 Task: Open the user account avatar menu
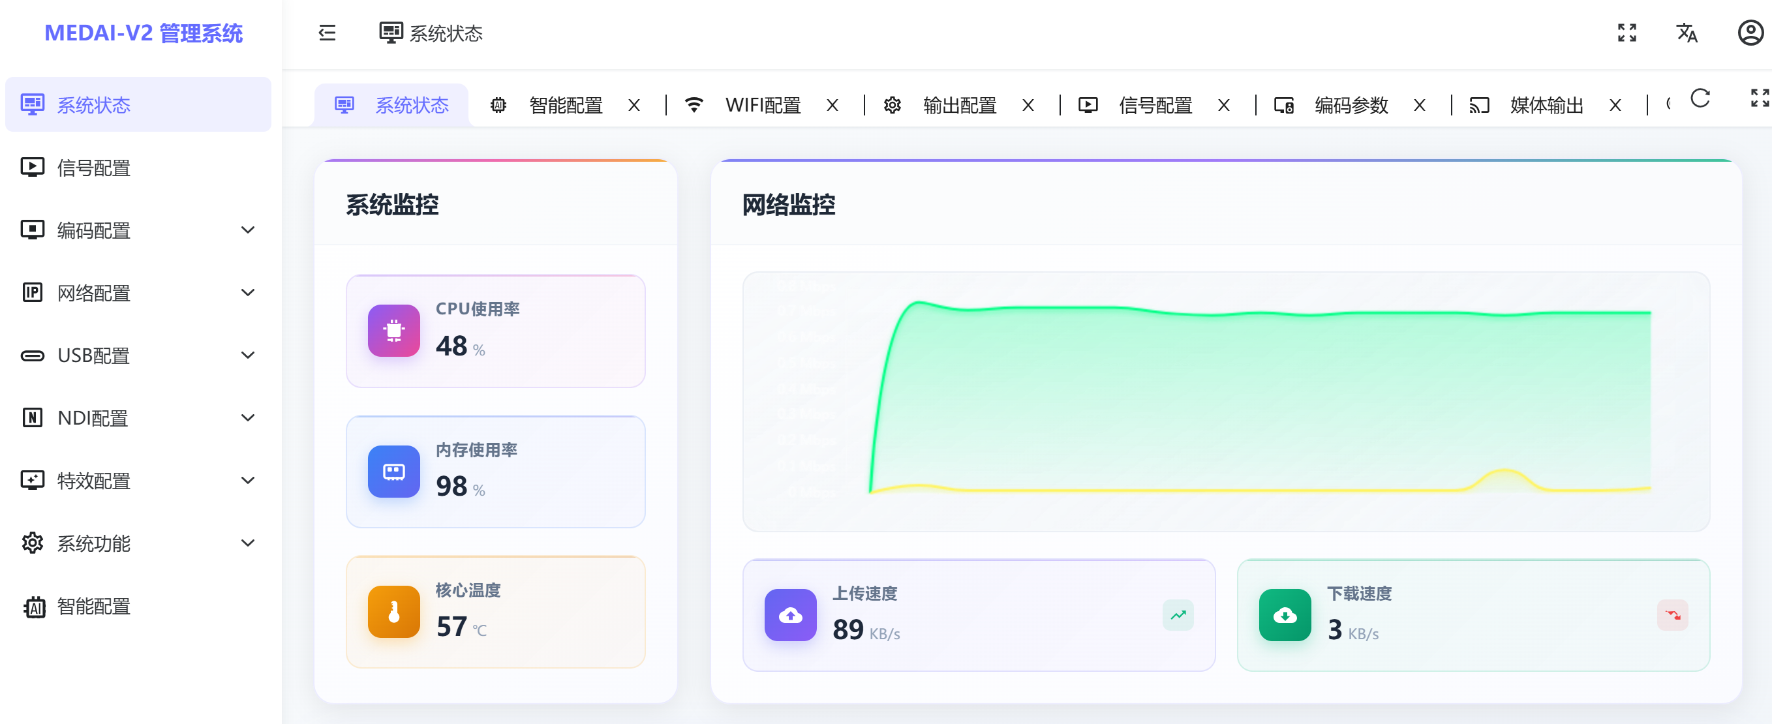click(1750, 33)
